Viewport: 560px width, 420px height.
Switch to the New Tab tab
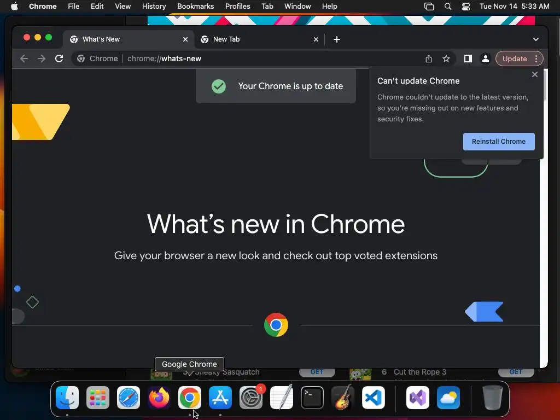coord(260,39)
